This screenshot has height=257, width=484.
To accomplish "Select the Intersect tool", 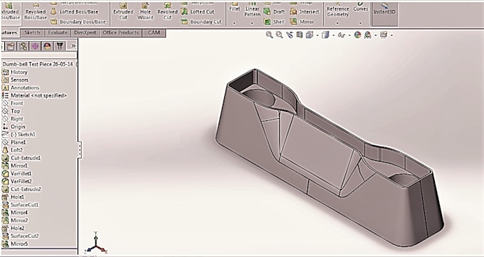I will [305, 11].
